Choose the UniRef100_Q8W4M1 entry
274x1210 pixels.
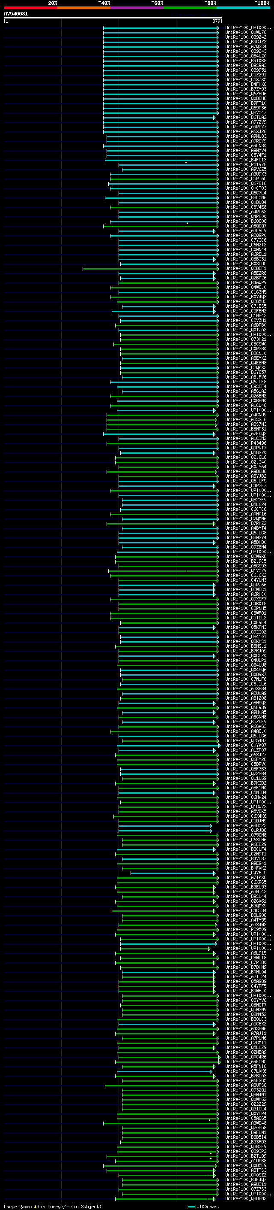245,1095
